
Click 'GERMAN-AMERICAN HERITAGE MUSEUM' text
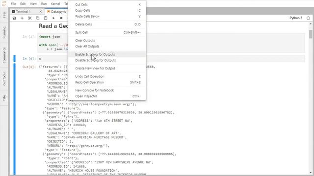[93, 137]
